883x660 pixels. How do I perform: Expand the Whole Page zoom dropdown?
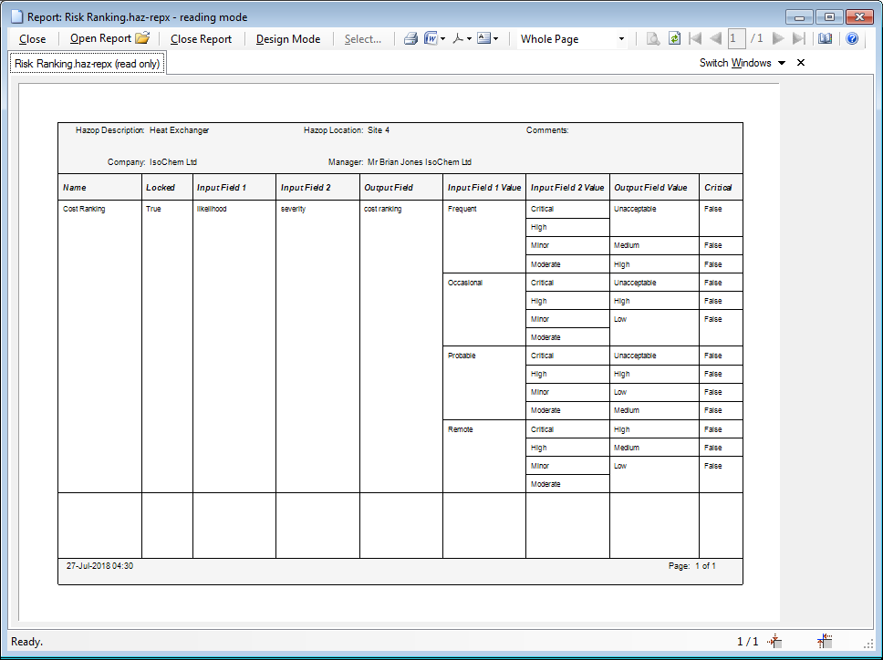(622, 39)
